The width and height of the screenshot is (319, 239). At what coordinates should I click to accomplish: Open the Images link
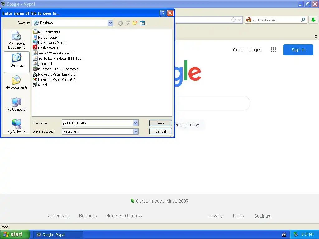click(x=255, y=50)
